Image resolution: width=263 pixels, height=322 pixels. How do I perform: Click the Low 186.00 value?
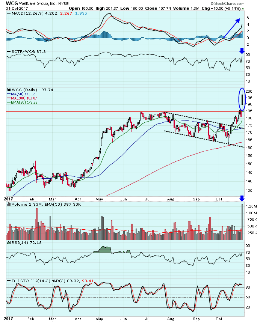pyautogui.click(x=131, y=8)
